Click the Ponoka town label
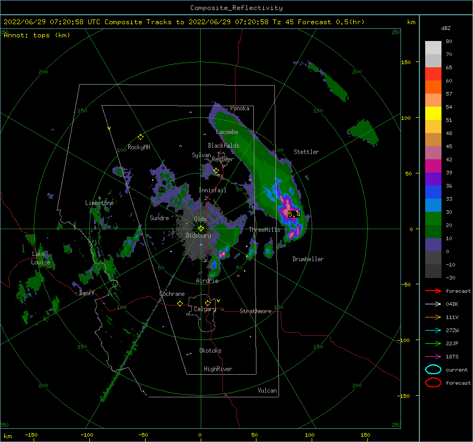473x442 pixels. click(x=240, y=108)
